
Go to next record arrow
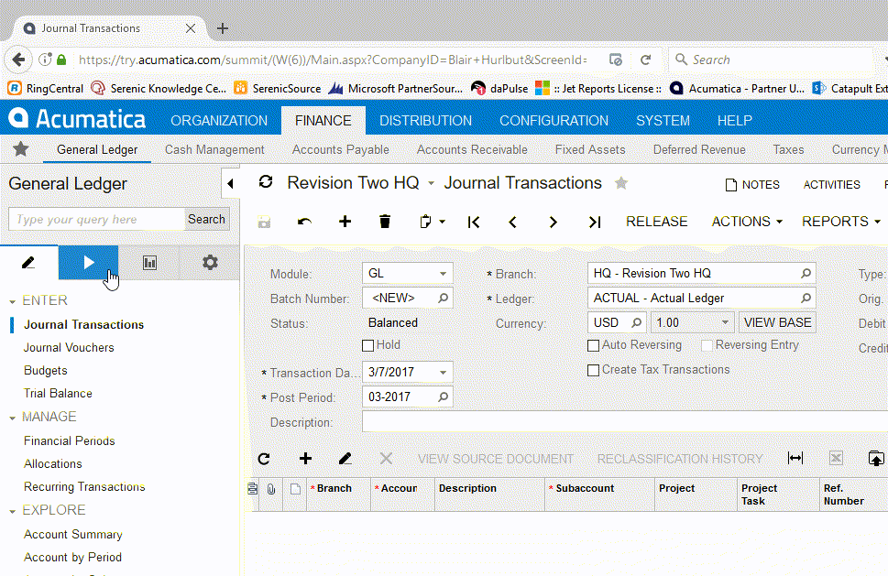554,222
